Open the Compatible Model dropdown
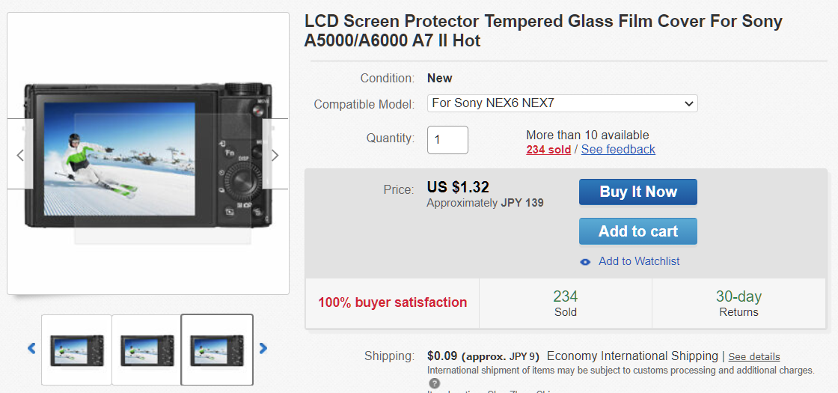Screen dimensions: 838x393 (562, 103)
